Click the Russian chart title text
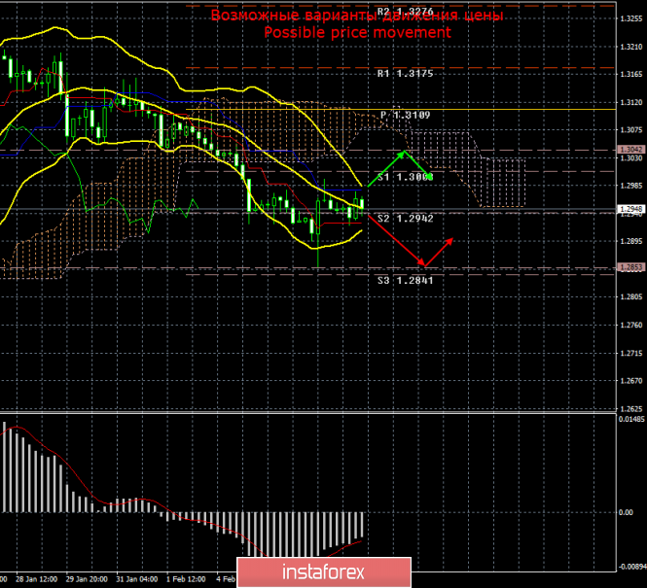Screen dimensions: 647x588 (357, 15)
